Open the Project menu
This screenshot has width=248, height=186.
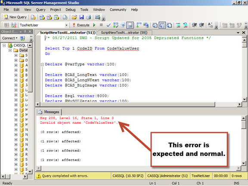point(56,9)
